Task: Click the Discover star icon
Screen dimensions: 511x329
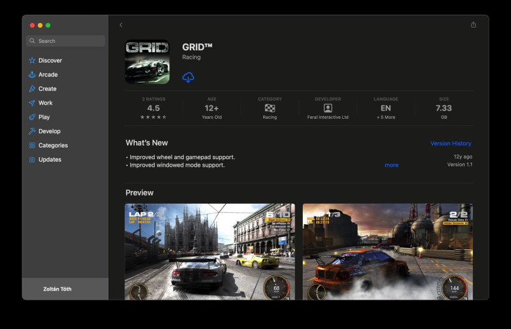Action: [32, 60]
